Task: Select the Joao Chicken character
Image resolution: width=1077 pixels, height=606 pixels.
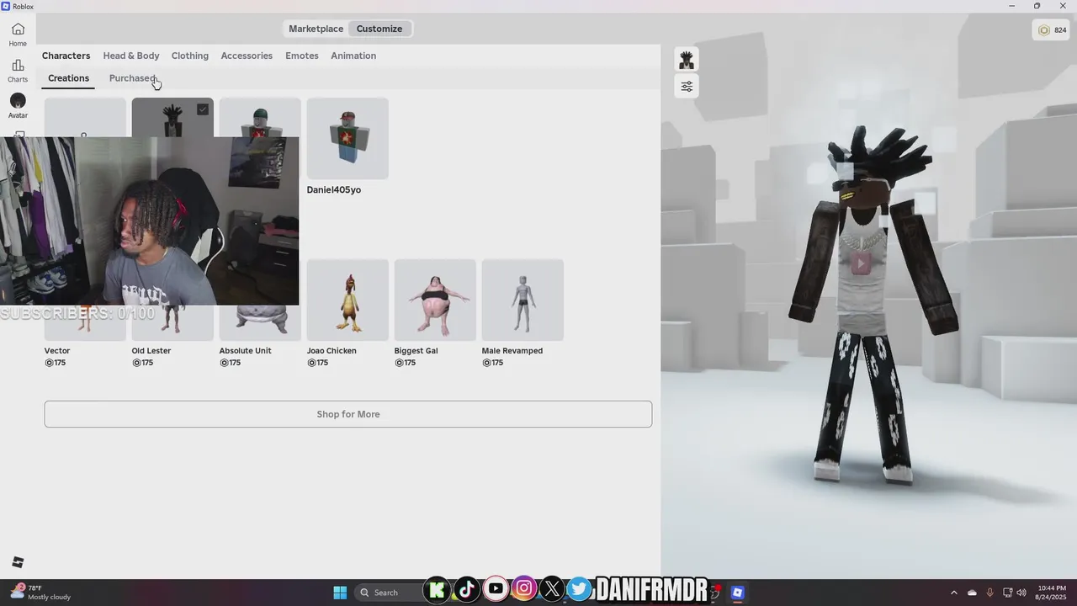Action: pyautogui.click(x=348, y=300)
